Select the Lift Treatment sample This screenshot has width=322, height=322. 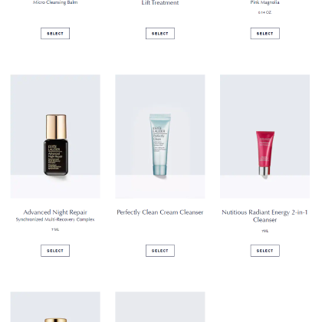[160, 34]
